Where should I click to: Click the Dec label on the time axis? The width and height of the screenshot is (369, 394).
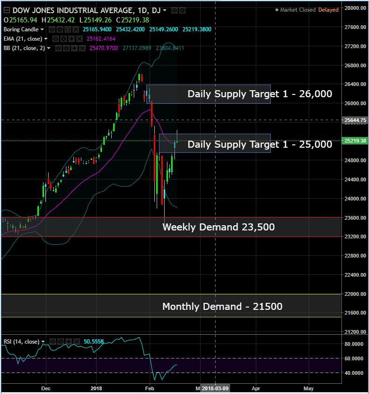tap(46, 388)
